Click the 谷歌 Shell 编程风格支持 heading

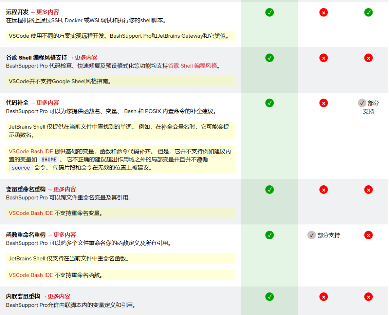[36, 58]
